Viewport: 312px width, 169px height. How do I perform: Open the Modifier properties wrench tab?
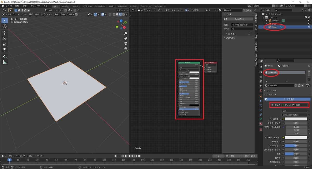click(x=261, y=101)
